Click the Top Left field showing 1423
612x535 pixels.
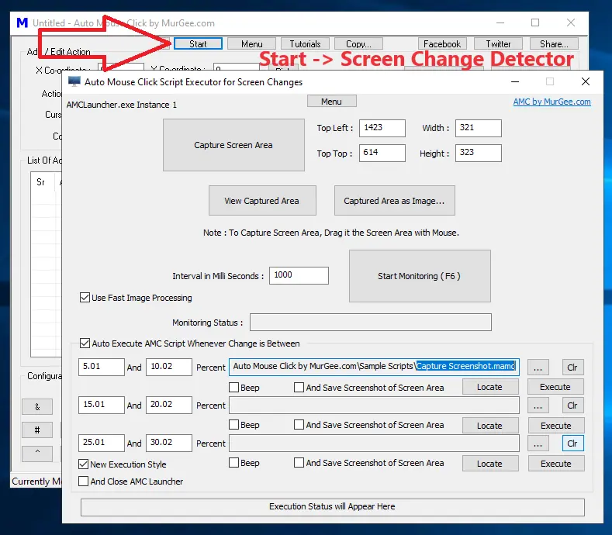pyautogui.click(x=382, y=128)
